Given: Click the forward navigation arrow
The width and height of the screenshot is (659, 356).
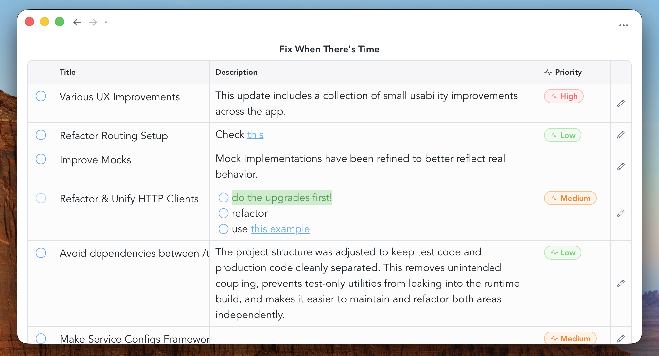Looking at the screenshot, I should pos(93,22).
